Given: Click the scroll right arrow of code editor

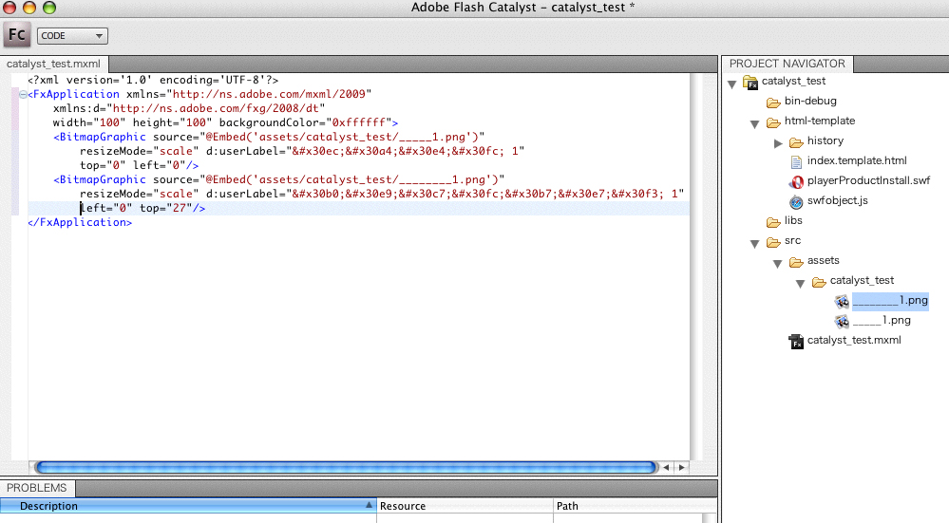Looking at the screenshot, I should pyautogui.click(x=682, y=467).
